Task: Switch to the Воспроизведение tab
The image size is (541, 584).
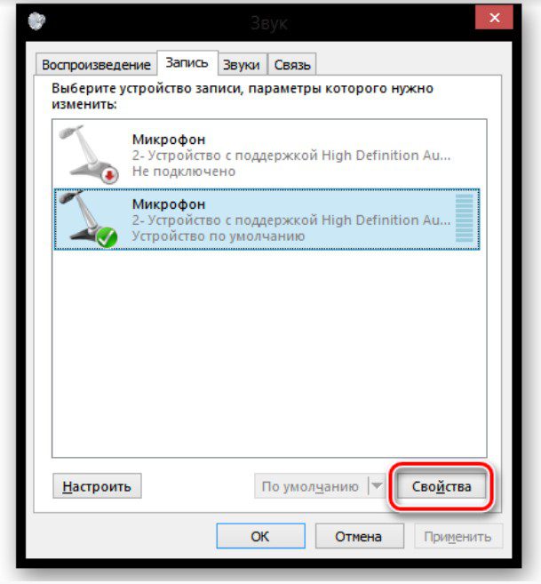Action: click(97, 65)
